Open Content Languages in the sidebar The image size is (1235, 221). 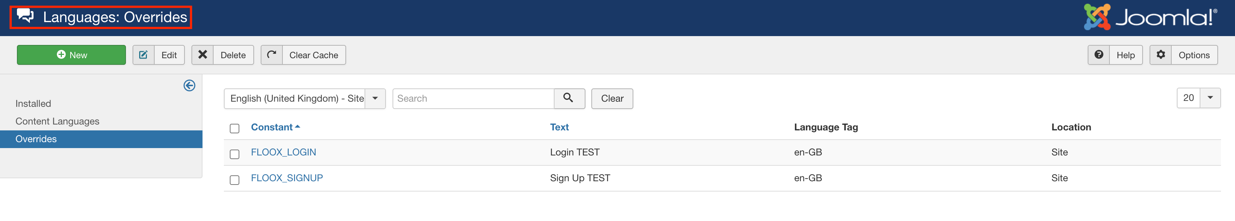pos(57,121)
